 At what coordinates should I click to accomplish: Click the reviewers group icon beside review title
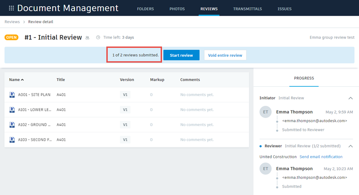[x=88, y=38]
